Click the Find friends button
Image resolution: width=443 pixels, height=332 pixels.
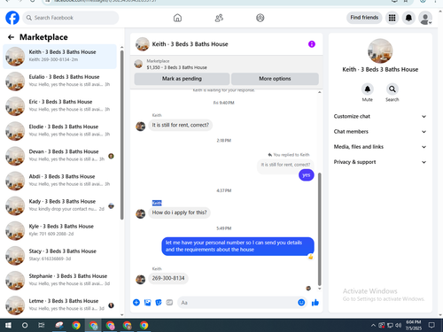pos(364,18)
